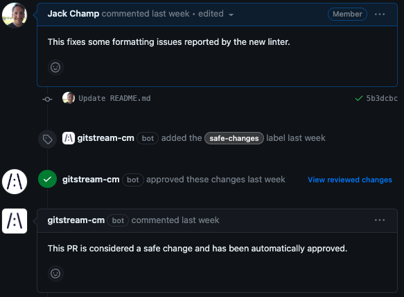Add emoji reaction to Jack Champ's comment
404x297 pixels.
55,68
